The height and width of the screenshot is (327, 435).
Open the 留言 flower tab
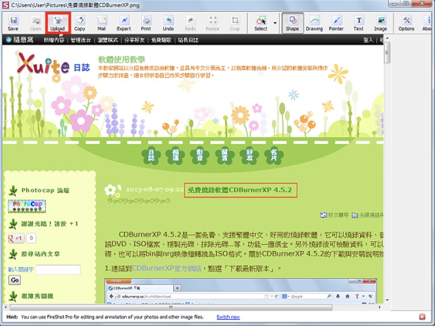tap(225, 156)
